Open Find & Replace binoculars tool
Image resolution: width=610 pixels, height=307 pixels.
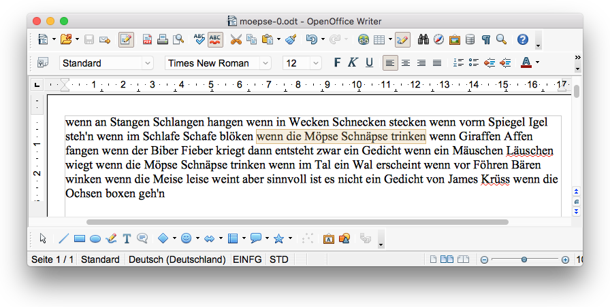coord(423,39)
